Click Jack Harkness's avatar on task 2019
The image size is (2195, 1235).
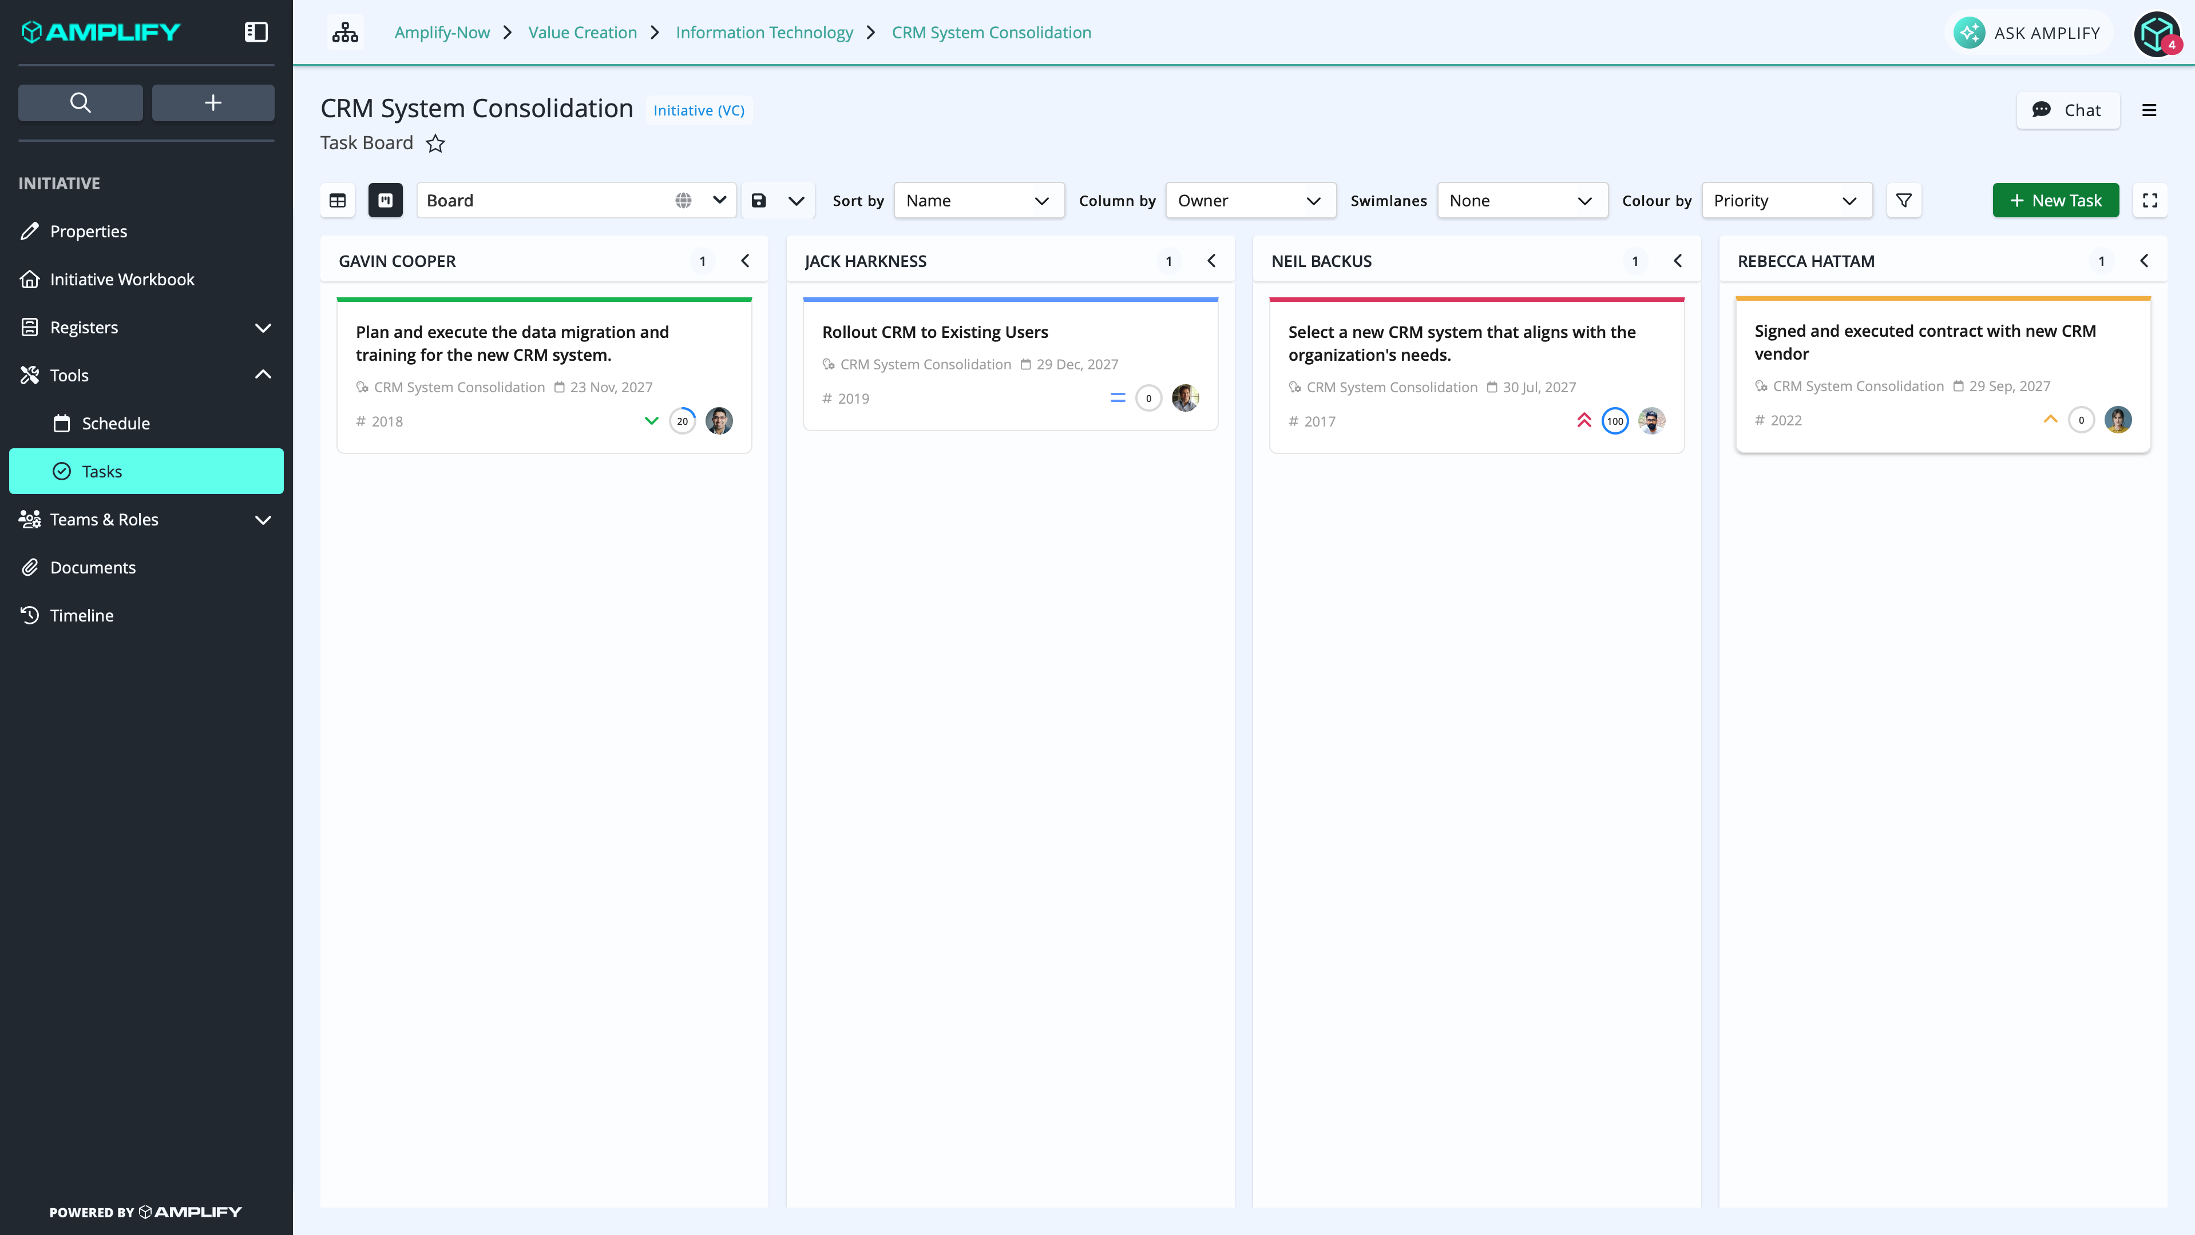point(1185,397)
